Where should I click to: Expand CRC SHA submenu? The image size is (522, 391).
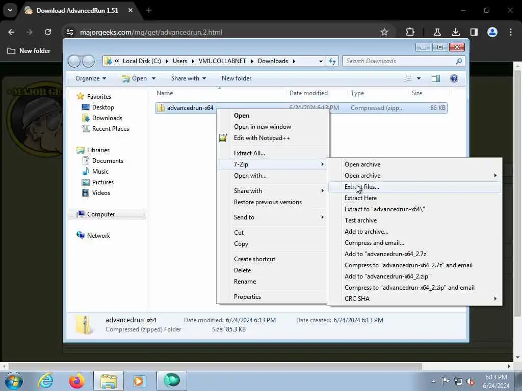coord(415,298)
